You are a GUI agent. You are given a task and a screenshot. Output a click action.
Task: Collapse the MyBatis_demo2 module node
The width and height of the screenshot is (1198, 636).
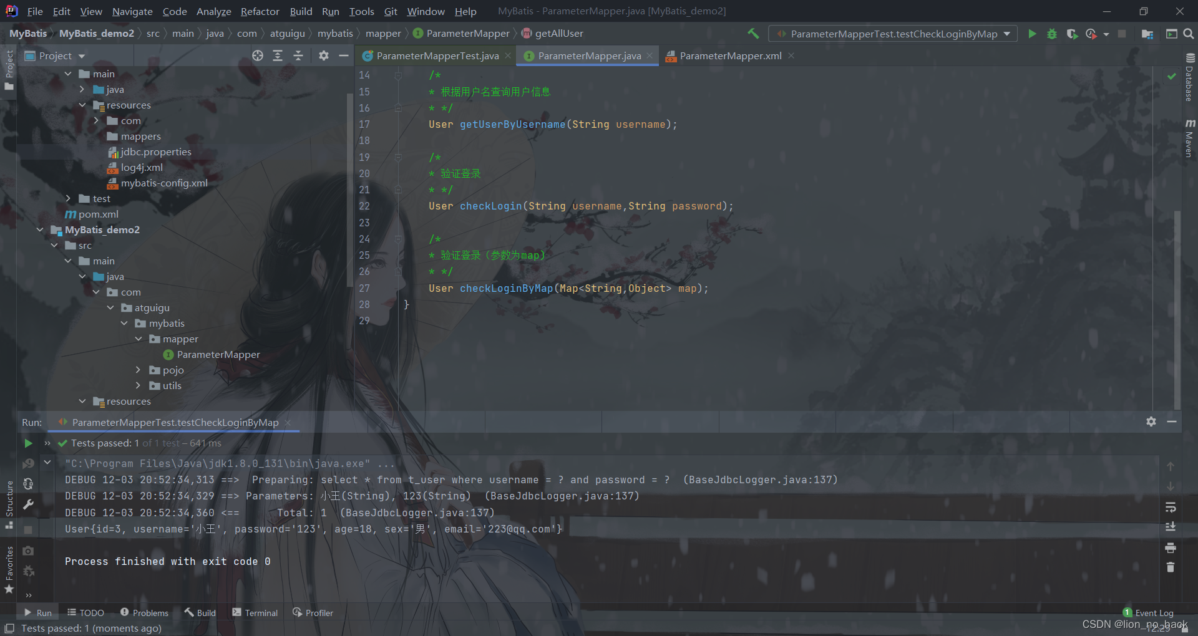pos(40,229)
